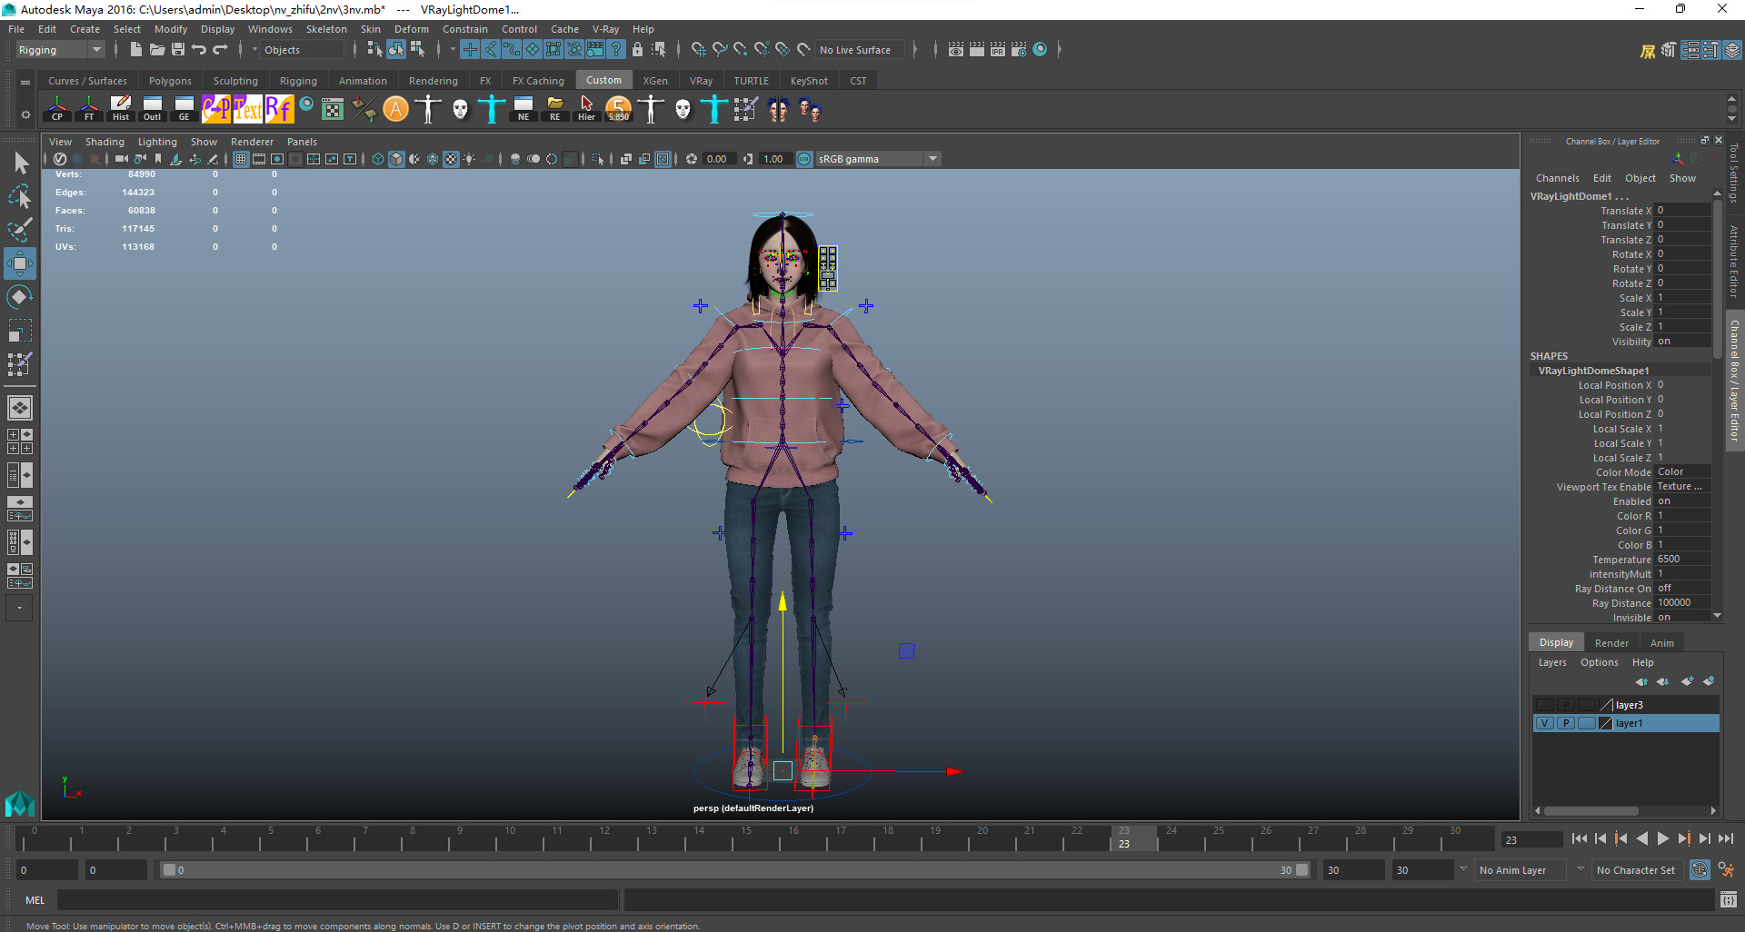Step to next key
This screenshot has width=1745, height=932.
[1683, 839]
